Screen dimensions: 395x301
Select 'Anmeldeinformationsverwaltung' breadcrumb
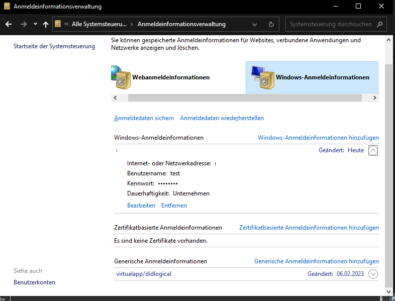pos(181,24)
